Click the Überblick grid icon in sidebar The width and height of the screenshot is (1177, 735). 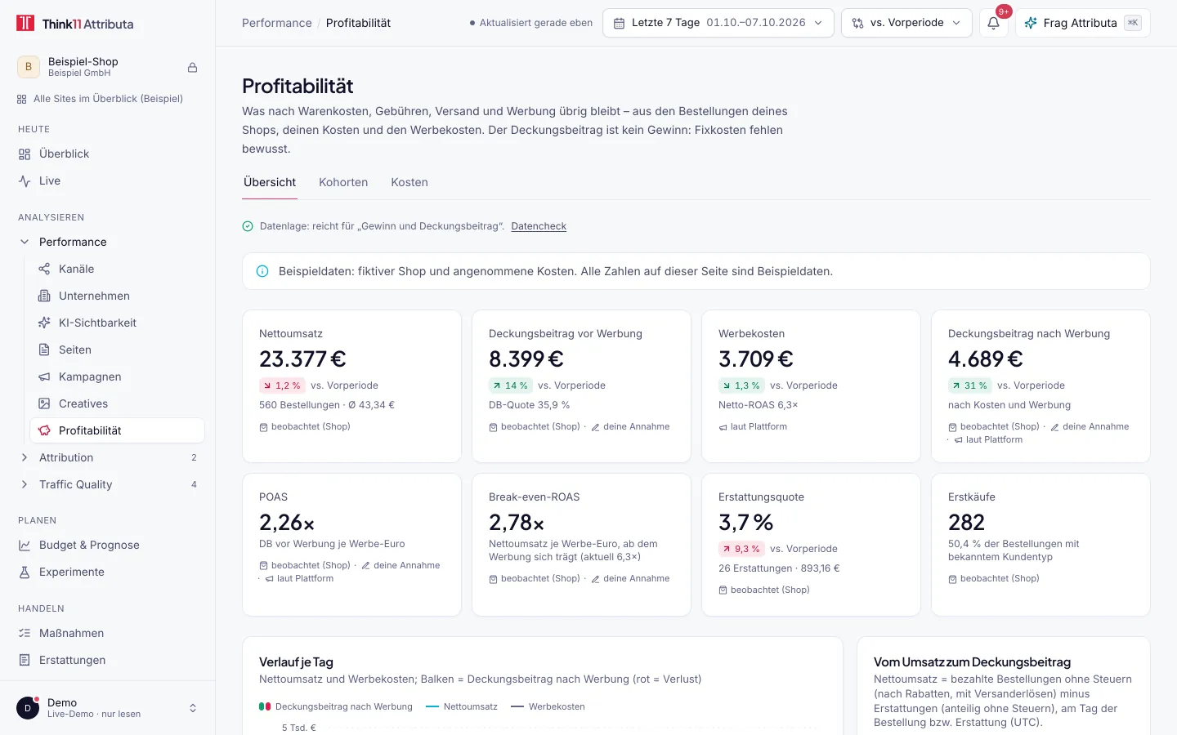coord(25,154)
